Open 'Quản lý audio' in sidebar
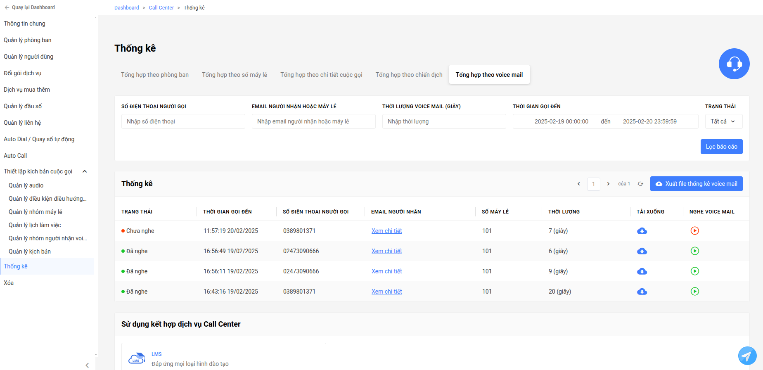This screenshot has height=370, width=763. (x=26, y=185)
